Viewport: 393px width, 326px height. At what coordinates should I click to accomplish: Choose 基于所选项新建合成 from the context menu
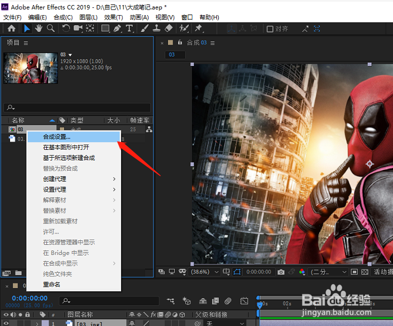point(74,158)
